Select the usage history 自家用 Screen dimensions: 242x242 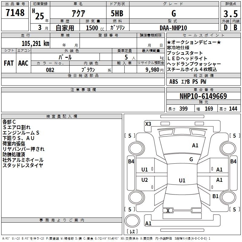pos(65,28)
